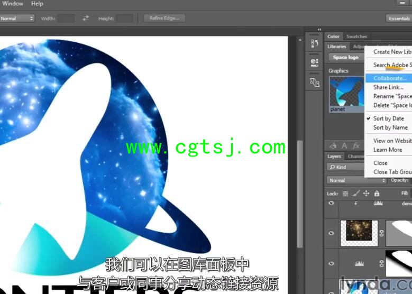412x294 pixels.
Task: Open the layer blend mode Normal dropdown
Action: 356,180
